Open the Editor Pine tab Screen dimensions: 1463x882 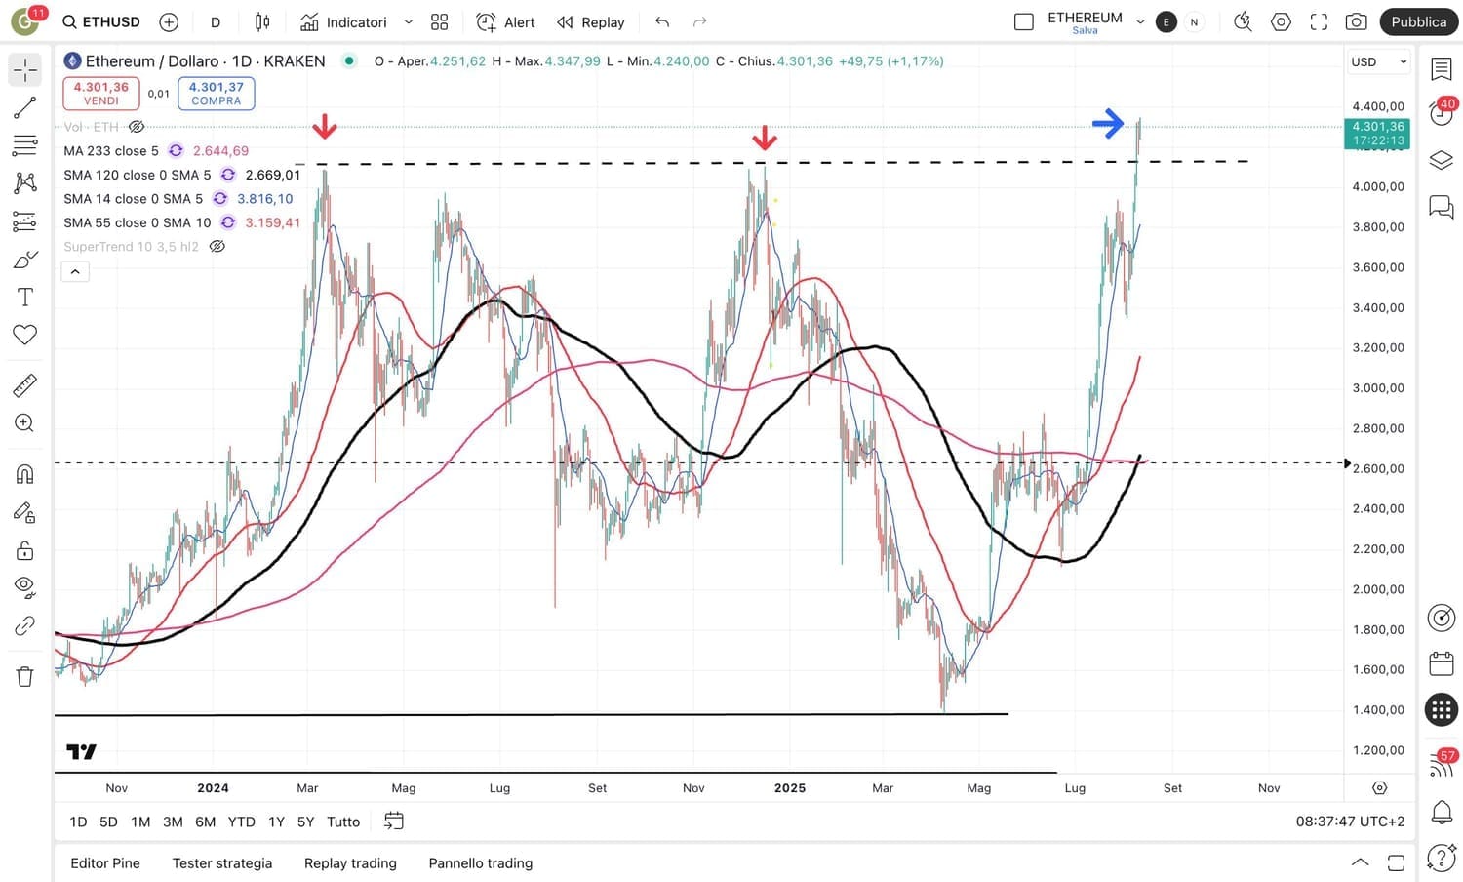pos(105,862)
